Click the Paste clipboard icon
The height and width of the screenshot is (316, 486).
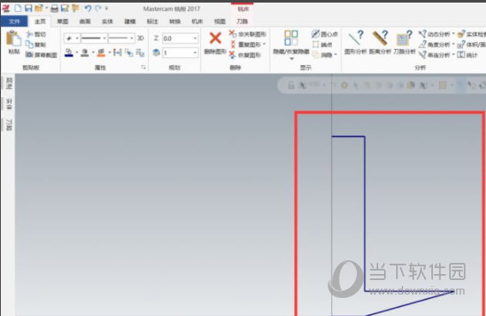[14, 39]
